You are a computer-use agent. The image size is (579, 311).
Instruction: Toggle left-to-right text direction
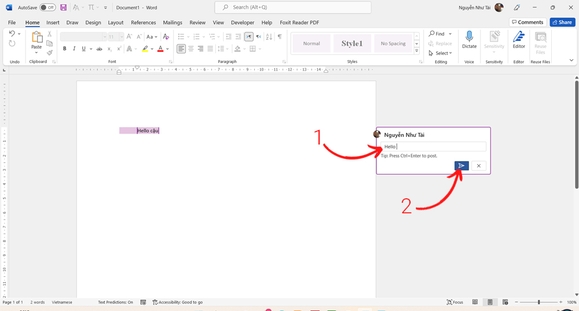(x=249, y=36)
